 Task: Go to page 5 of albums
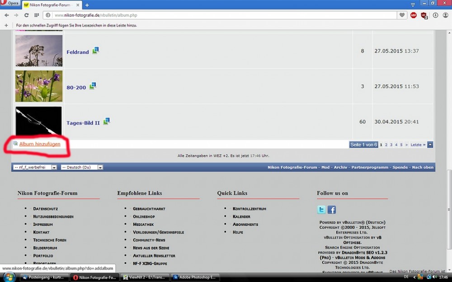401,145
